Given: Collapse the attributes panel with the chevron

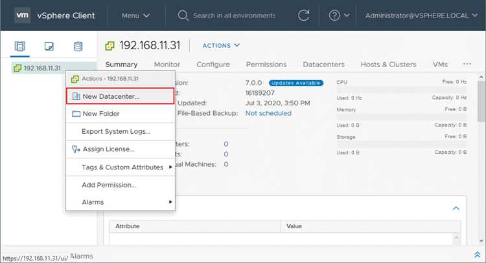Looking at the screenshot, I should point(456,208).
